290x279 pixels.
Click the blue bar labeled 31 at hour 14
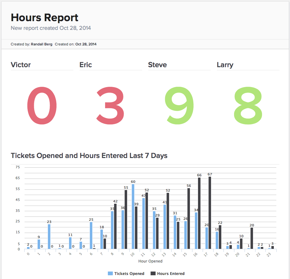[x=175, y=232]
